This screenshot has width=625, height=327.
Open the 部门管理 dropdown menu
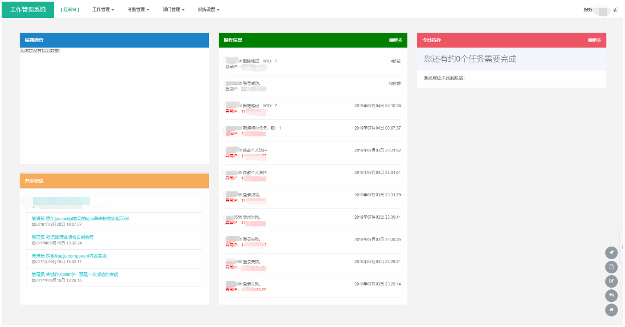[x=173, y=10]
